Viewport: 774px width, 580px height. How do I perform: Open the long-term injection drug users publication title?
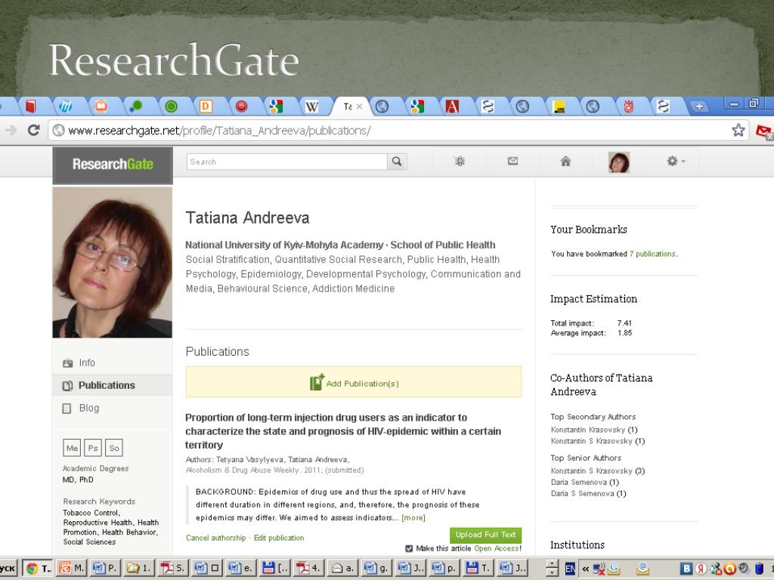(x=343, y=431)
